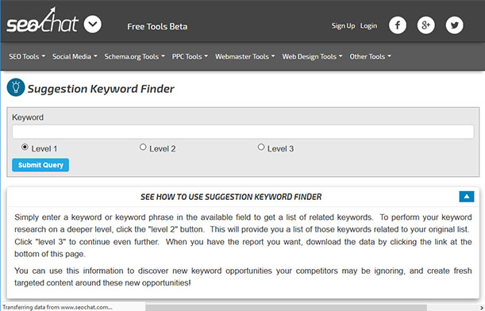Click the See How To Use heading
Screen dimensions: 485x311
tap(231, 197)
